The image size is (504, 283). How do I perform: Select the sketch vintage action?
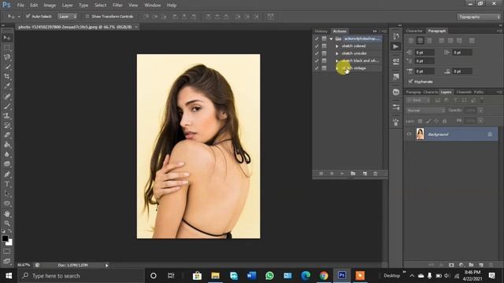(x=354, y=68)
